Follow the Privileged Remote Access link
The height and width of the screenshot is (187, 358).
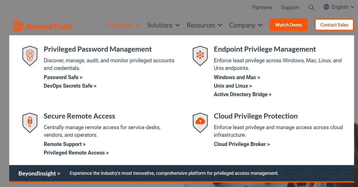(76, 153)
